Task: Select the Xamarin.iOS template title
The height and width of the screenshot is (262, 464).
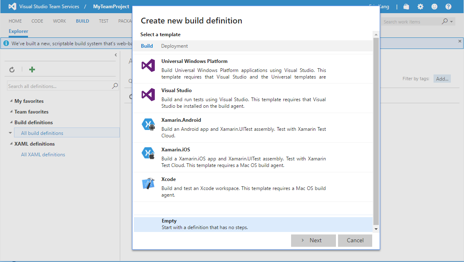Action: click(x=175, y=150)
